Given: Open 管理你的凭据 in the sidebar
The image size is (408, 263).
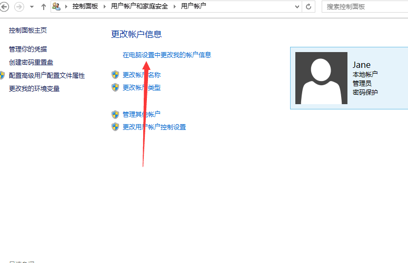Looking at the screenshot, I should [x=28, y=49].
